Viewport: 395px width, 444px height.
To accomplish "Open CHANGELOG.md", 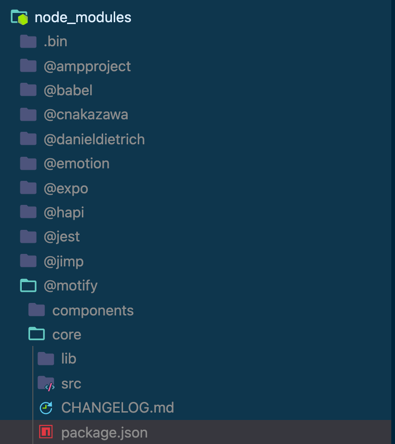I will click(117, 407).
